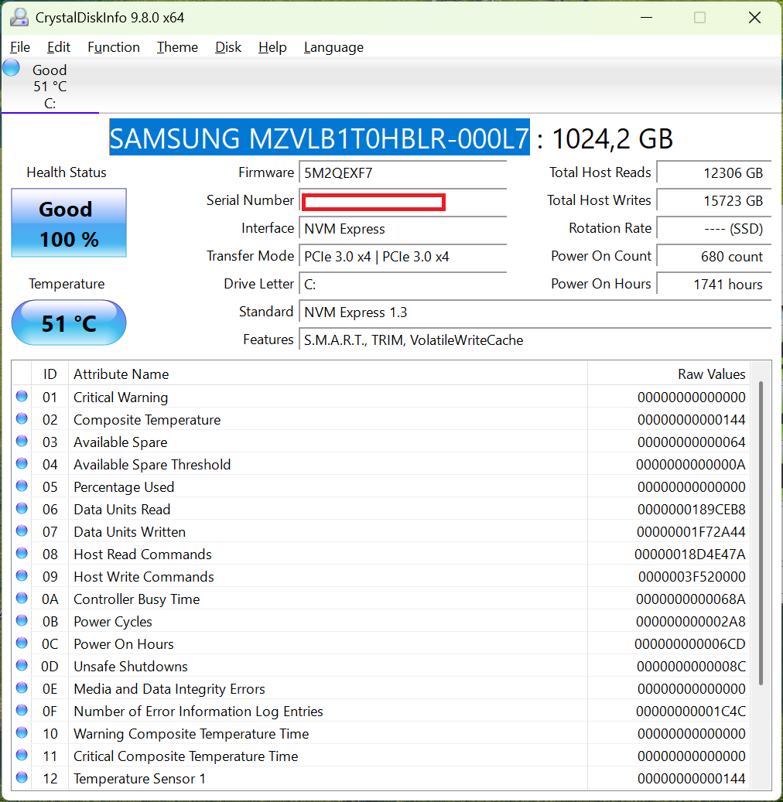
Task: Select the Unsafe Shutdowns attribute name
Action: click(131, 667)
